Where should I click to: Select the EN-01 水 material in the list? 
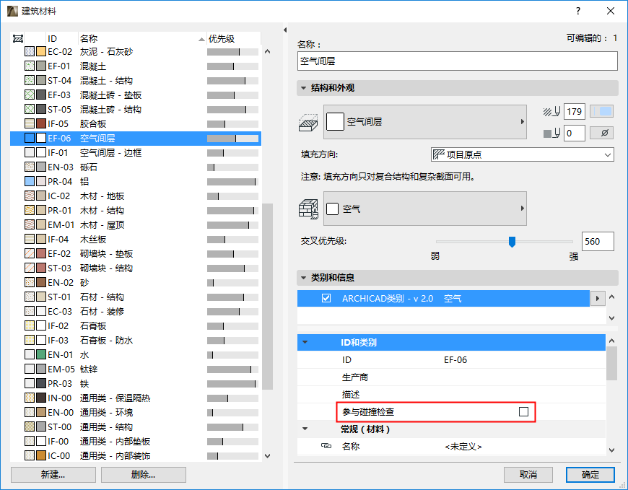(x=87, y=354)
